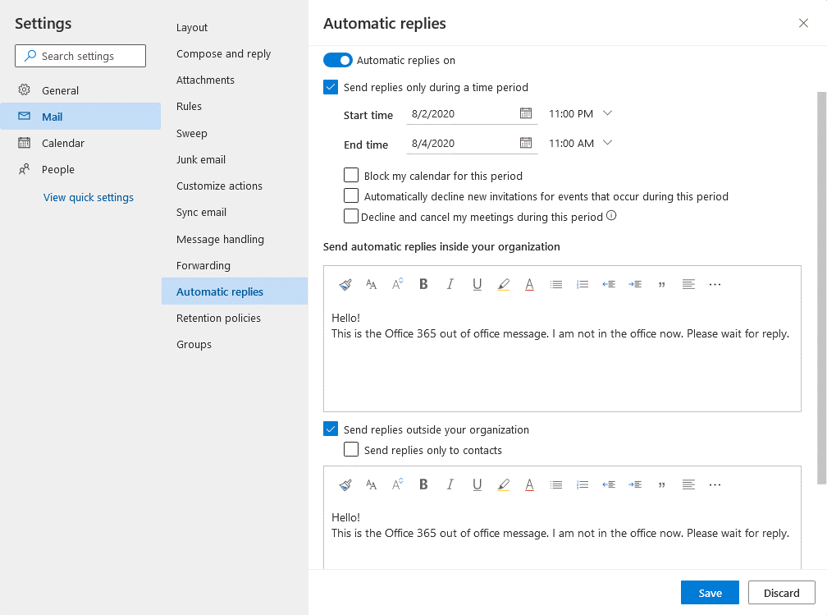Check Block my calendar for this period
827x615 pixels.
coord(351,176)
